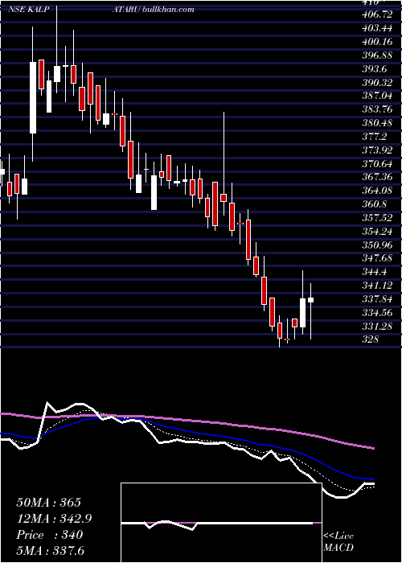
Task: Click the 373.92 price axis label
Action: click(x=377, y=150)
